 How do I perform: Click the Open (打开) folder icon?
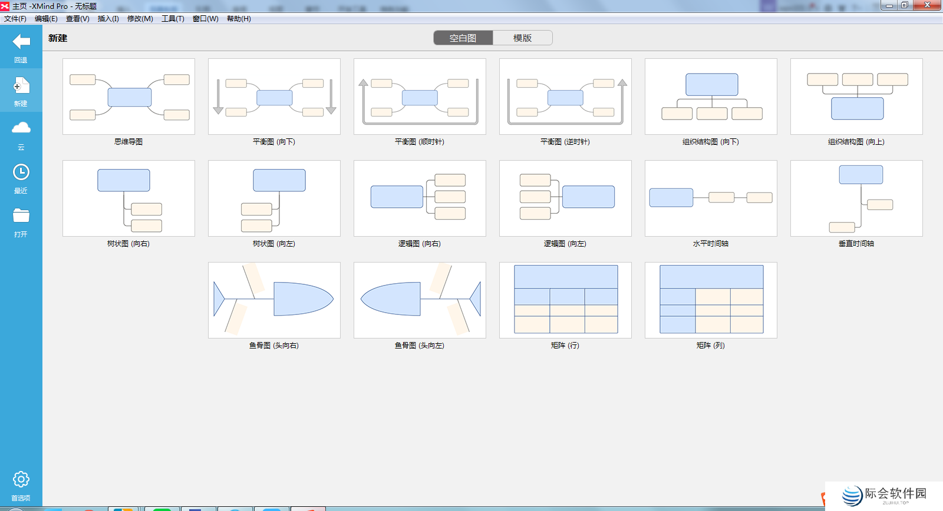point(21,216)
